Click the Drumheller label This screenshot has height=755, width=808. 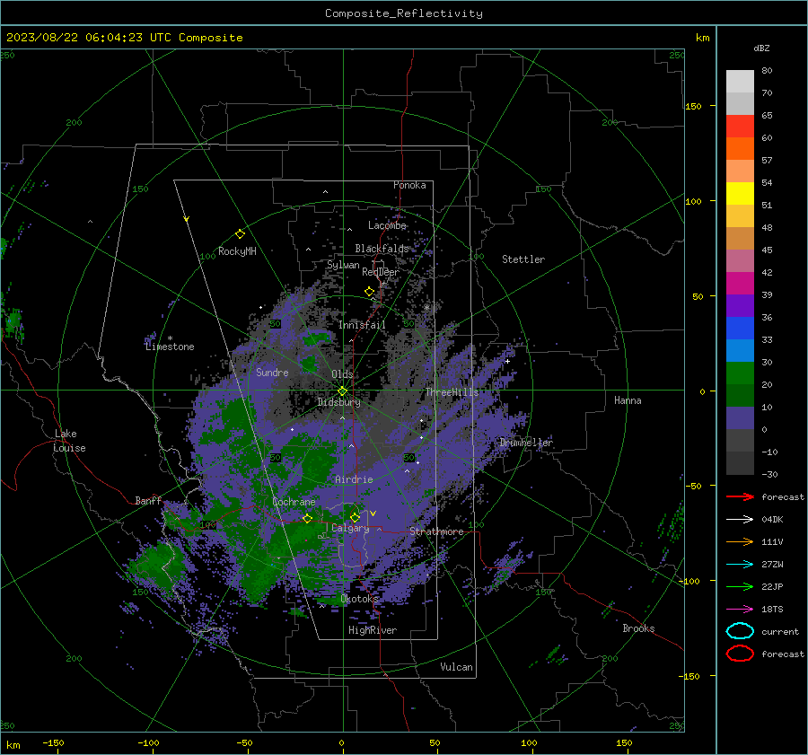[x=526, y=443]
